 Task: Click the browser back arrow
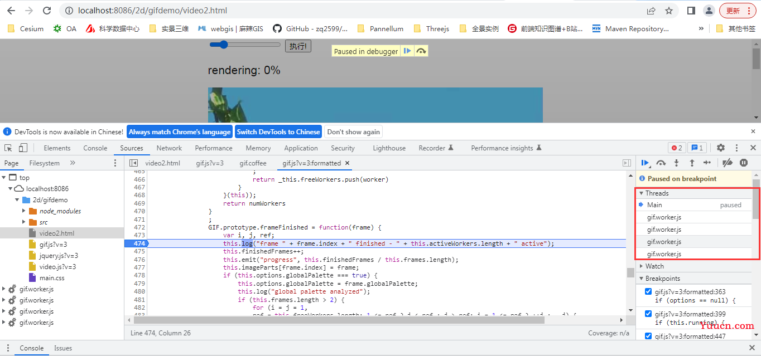tap(12, 11)
